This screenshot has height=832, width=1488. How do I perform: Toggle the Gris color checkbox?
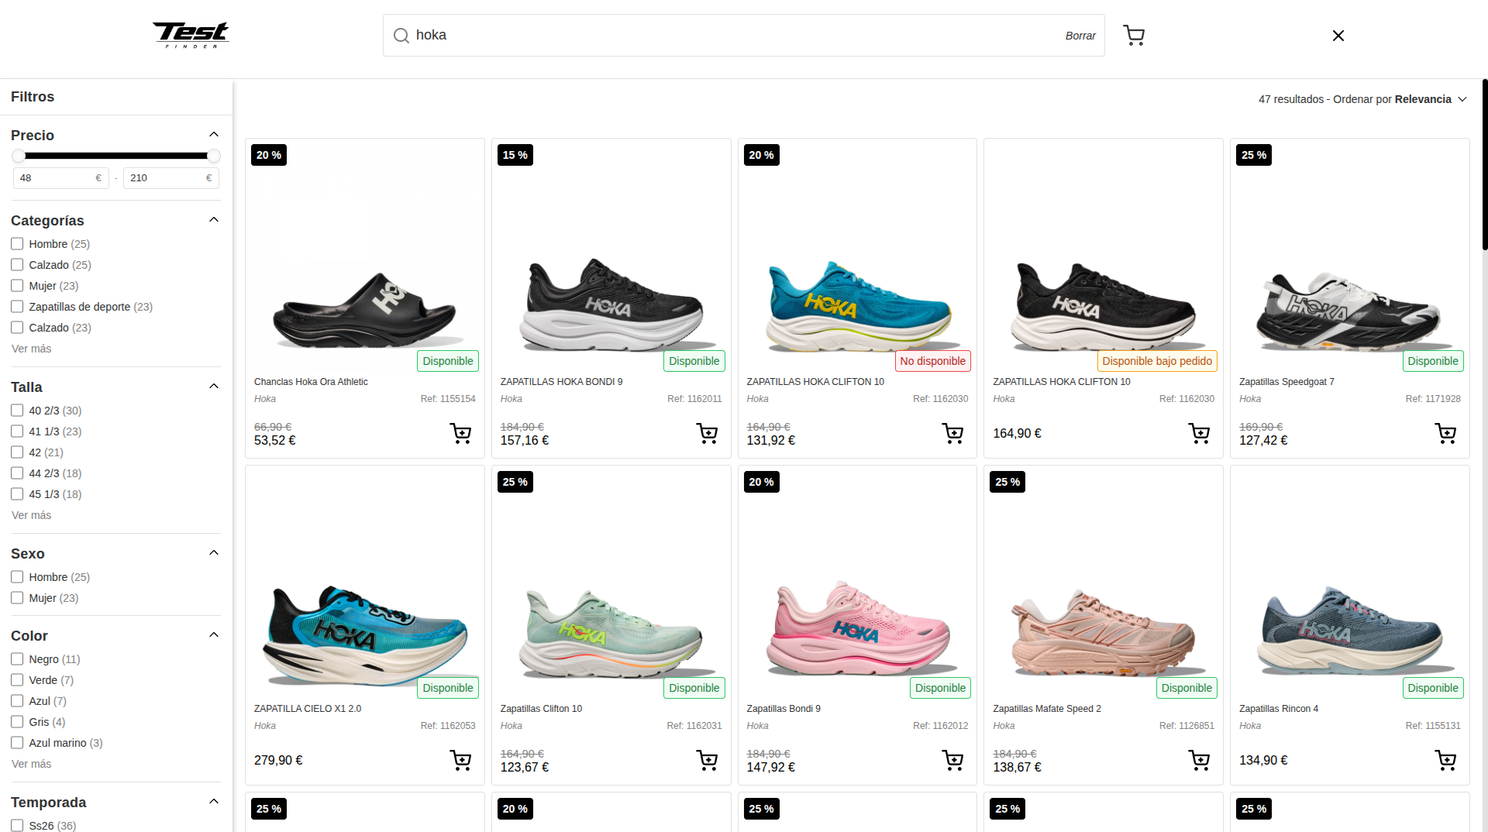coord(17,722)
